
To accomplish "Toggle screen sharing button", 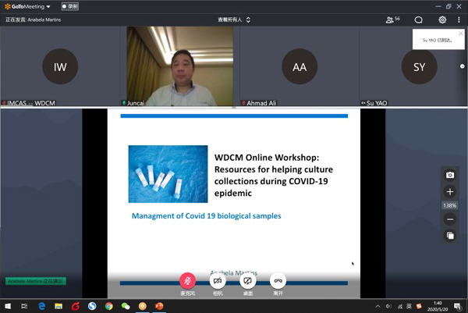I will 248,281.
